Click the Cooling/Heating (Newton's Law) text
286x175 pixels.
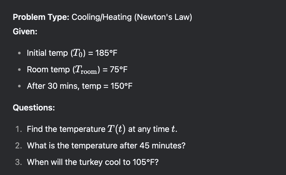[132, 17]
